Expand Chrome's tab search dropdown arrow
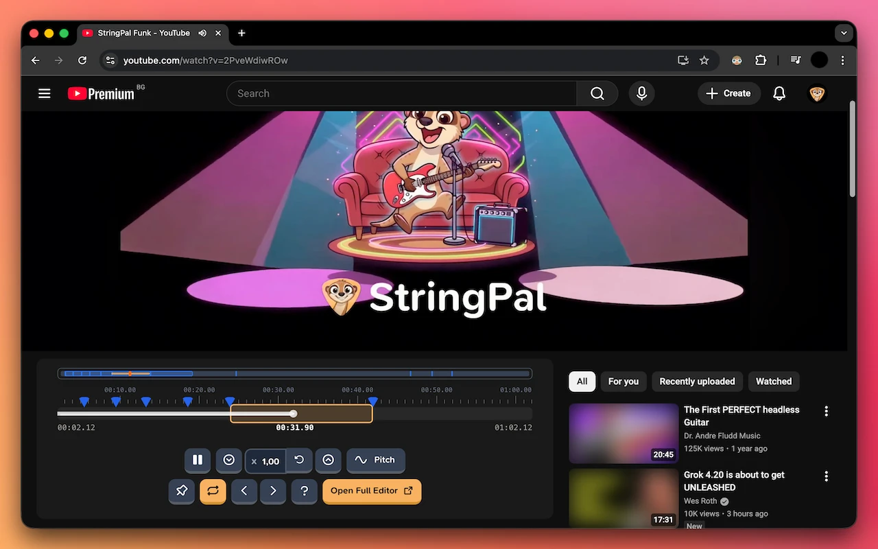The width and height of the screenshot is (878, 549). coord(844,33)
